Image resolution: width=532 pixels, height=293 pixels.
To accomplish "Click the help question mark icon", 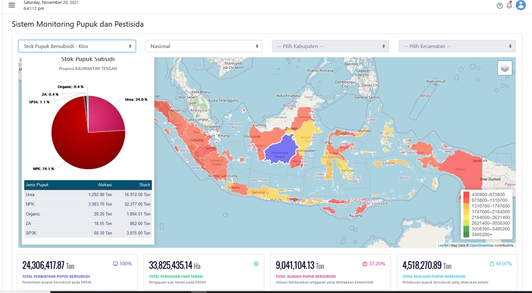I will [499, 6].
